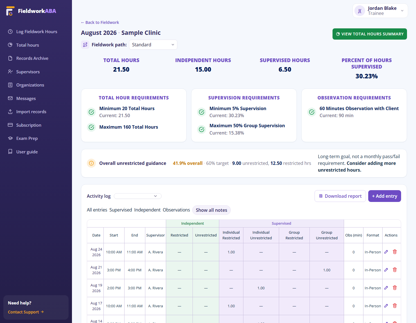Open Organizations in the sidebar

36,85
